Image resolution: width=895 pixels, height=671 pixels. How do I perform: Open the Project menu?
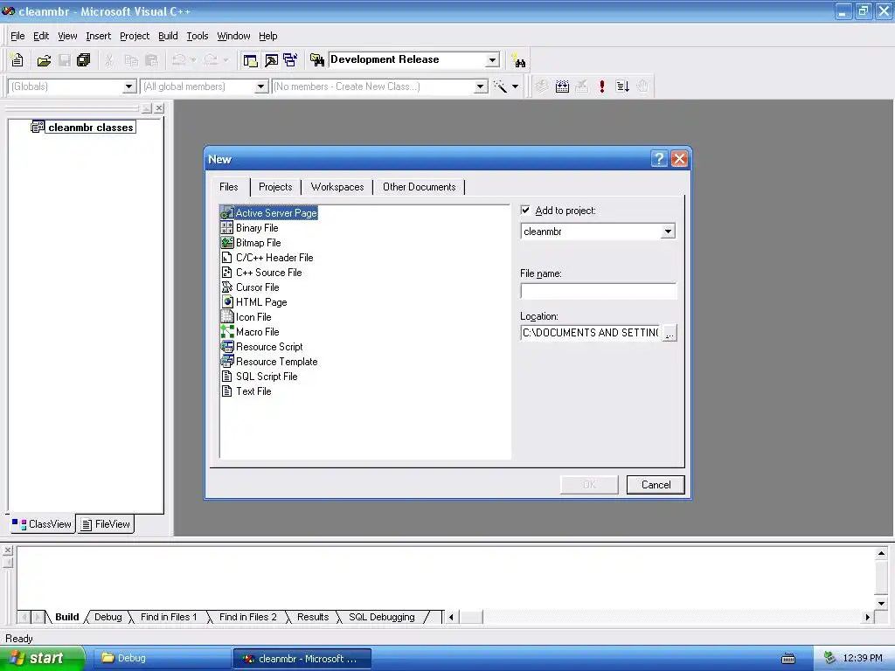[135, 36]
